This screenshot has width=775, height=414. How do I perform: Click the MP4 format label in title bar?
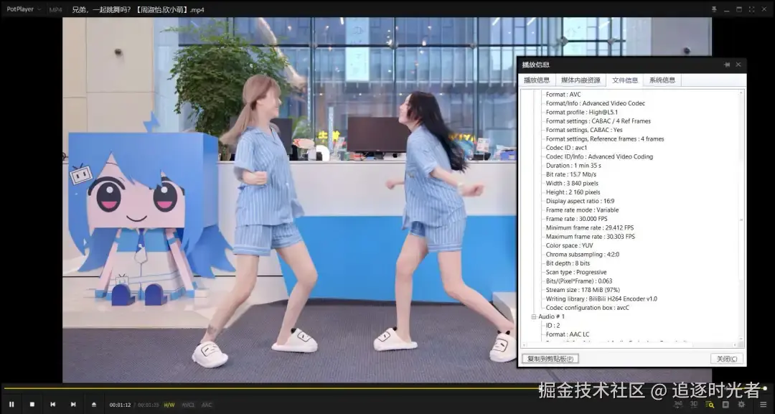(55, 9)
